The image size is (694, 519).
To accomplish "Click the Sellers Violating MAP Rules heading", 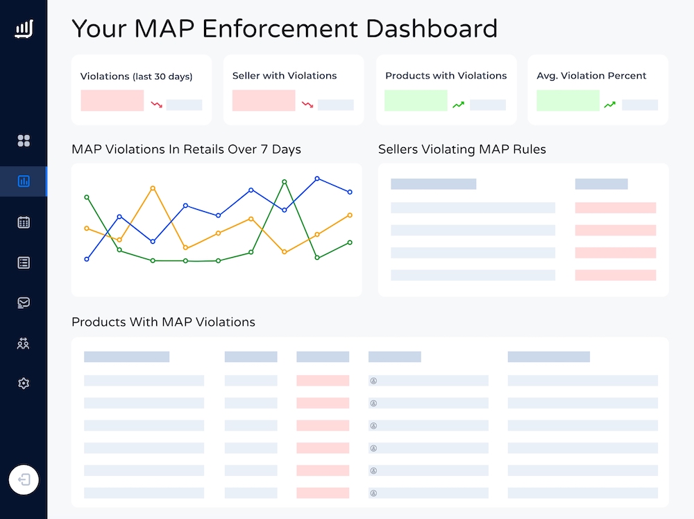I will click(462, 149).
